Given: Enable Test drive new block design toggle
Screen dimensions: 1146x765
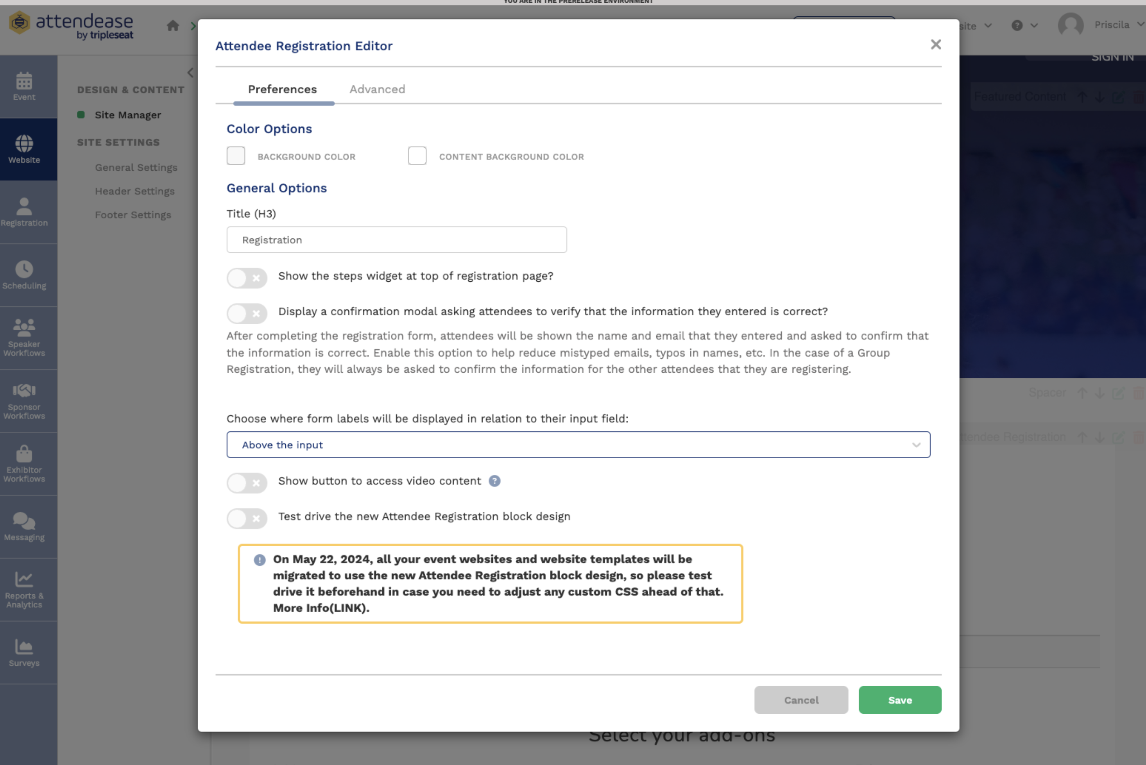Looking at the screenshot, I should coord(247,518).
